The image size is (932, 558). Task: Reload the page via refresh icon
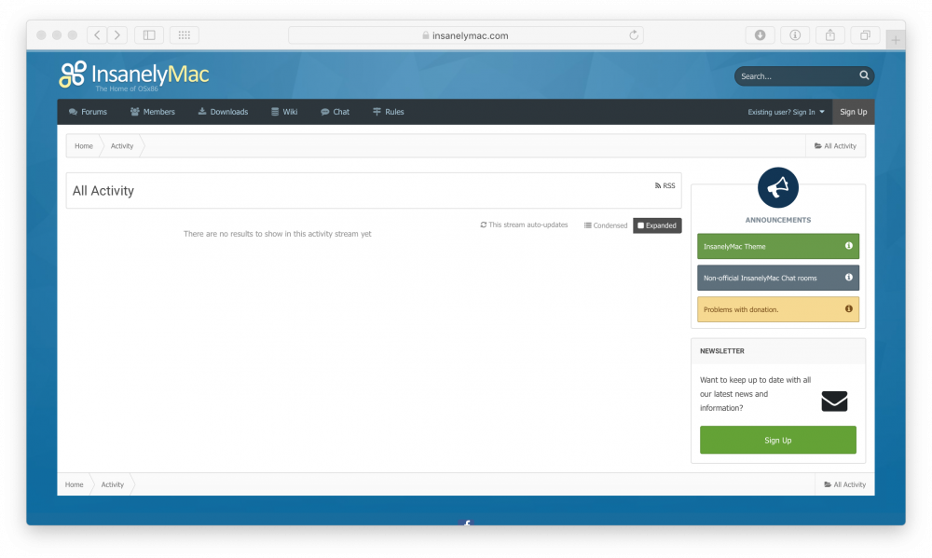pyautogui.click(x=634, y=35)
